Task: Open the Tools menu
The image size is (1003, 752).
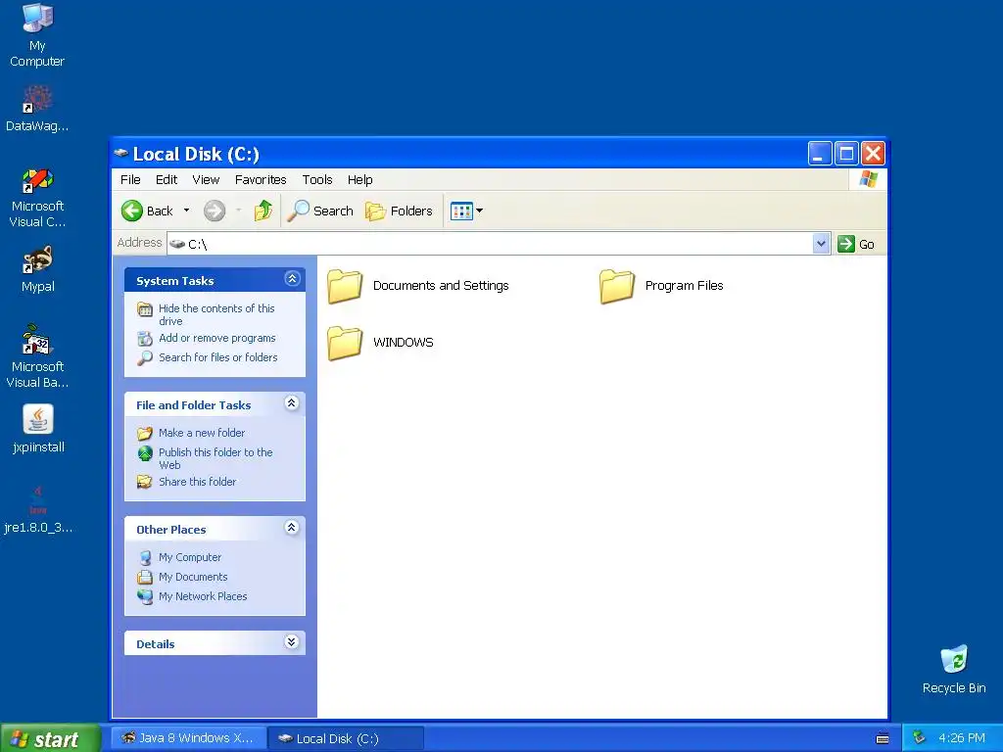Action: click(317, 180)
